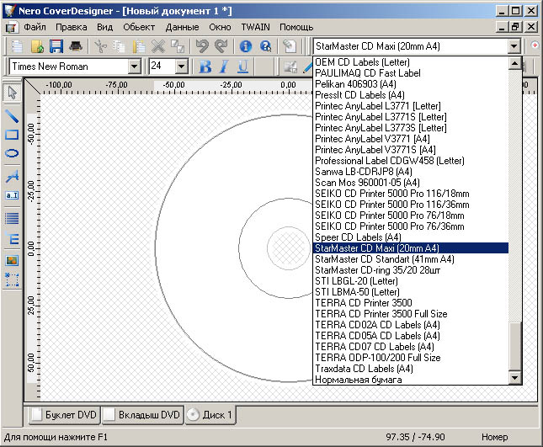Open the font size dropdown arrow
Screen dimensions: 543x447
coord(181,67)
